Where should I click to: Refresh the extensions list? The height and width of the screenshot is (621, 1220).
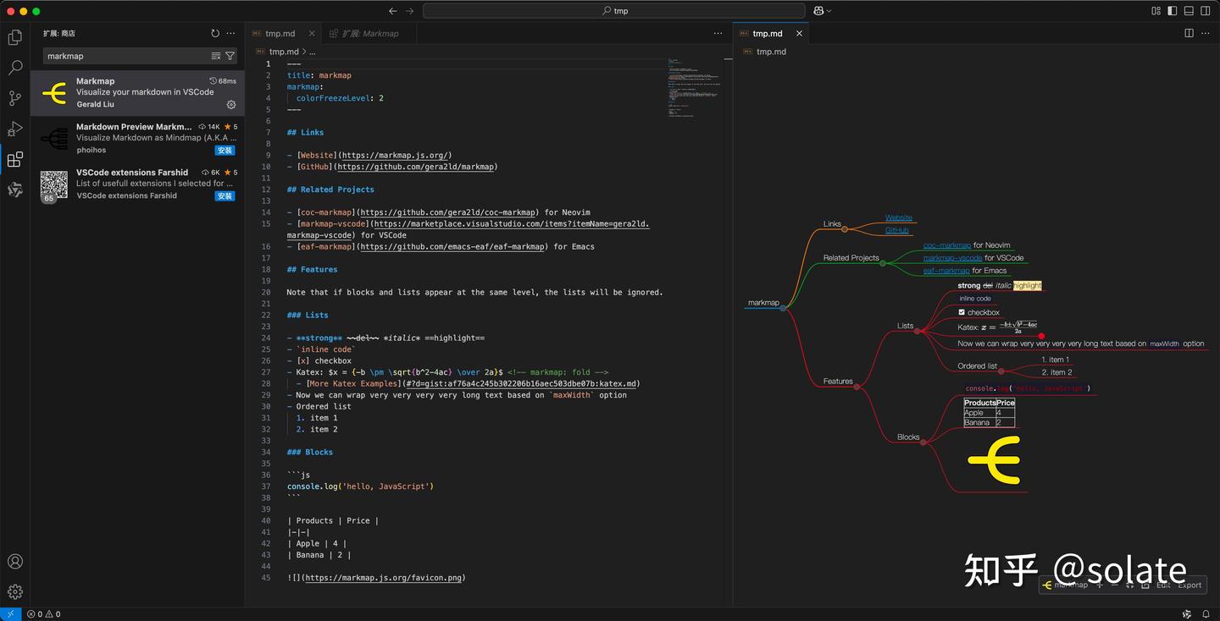click(214, 33)
